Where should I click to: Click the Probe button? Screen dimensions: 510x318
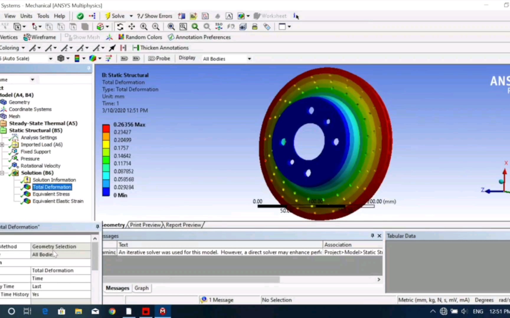(x=159, y=58)
